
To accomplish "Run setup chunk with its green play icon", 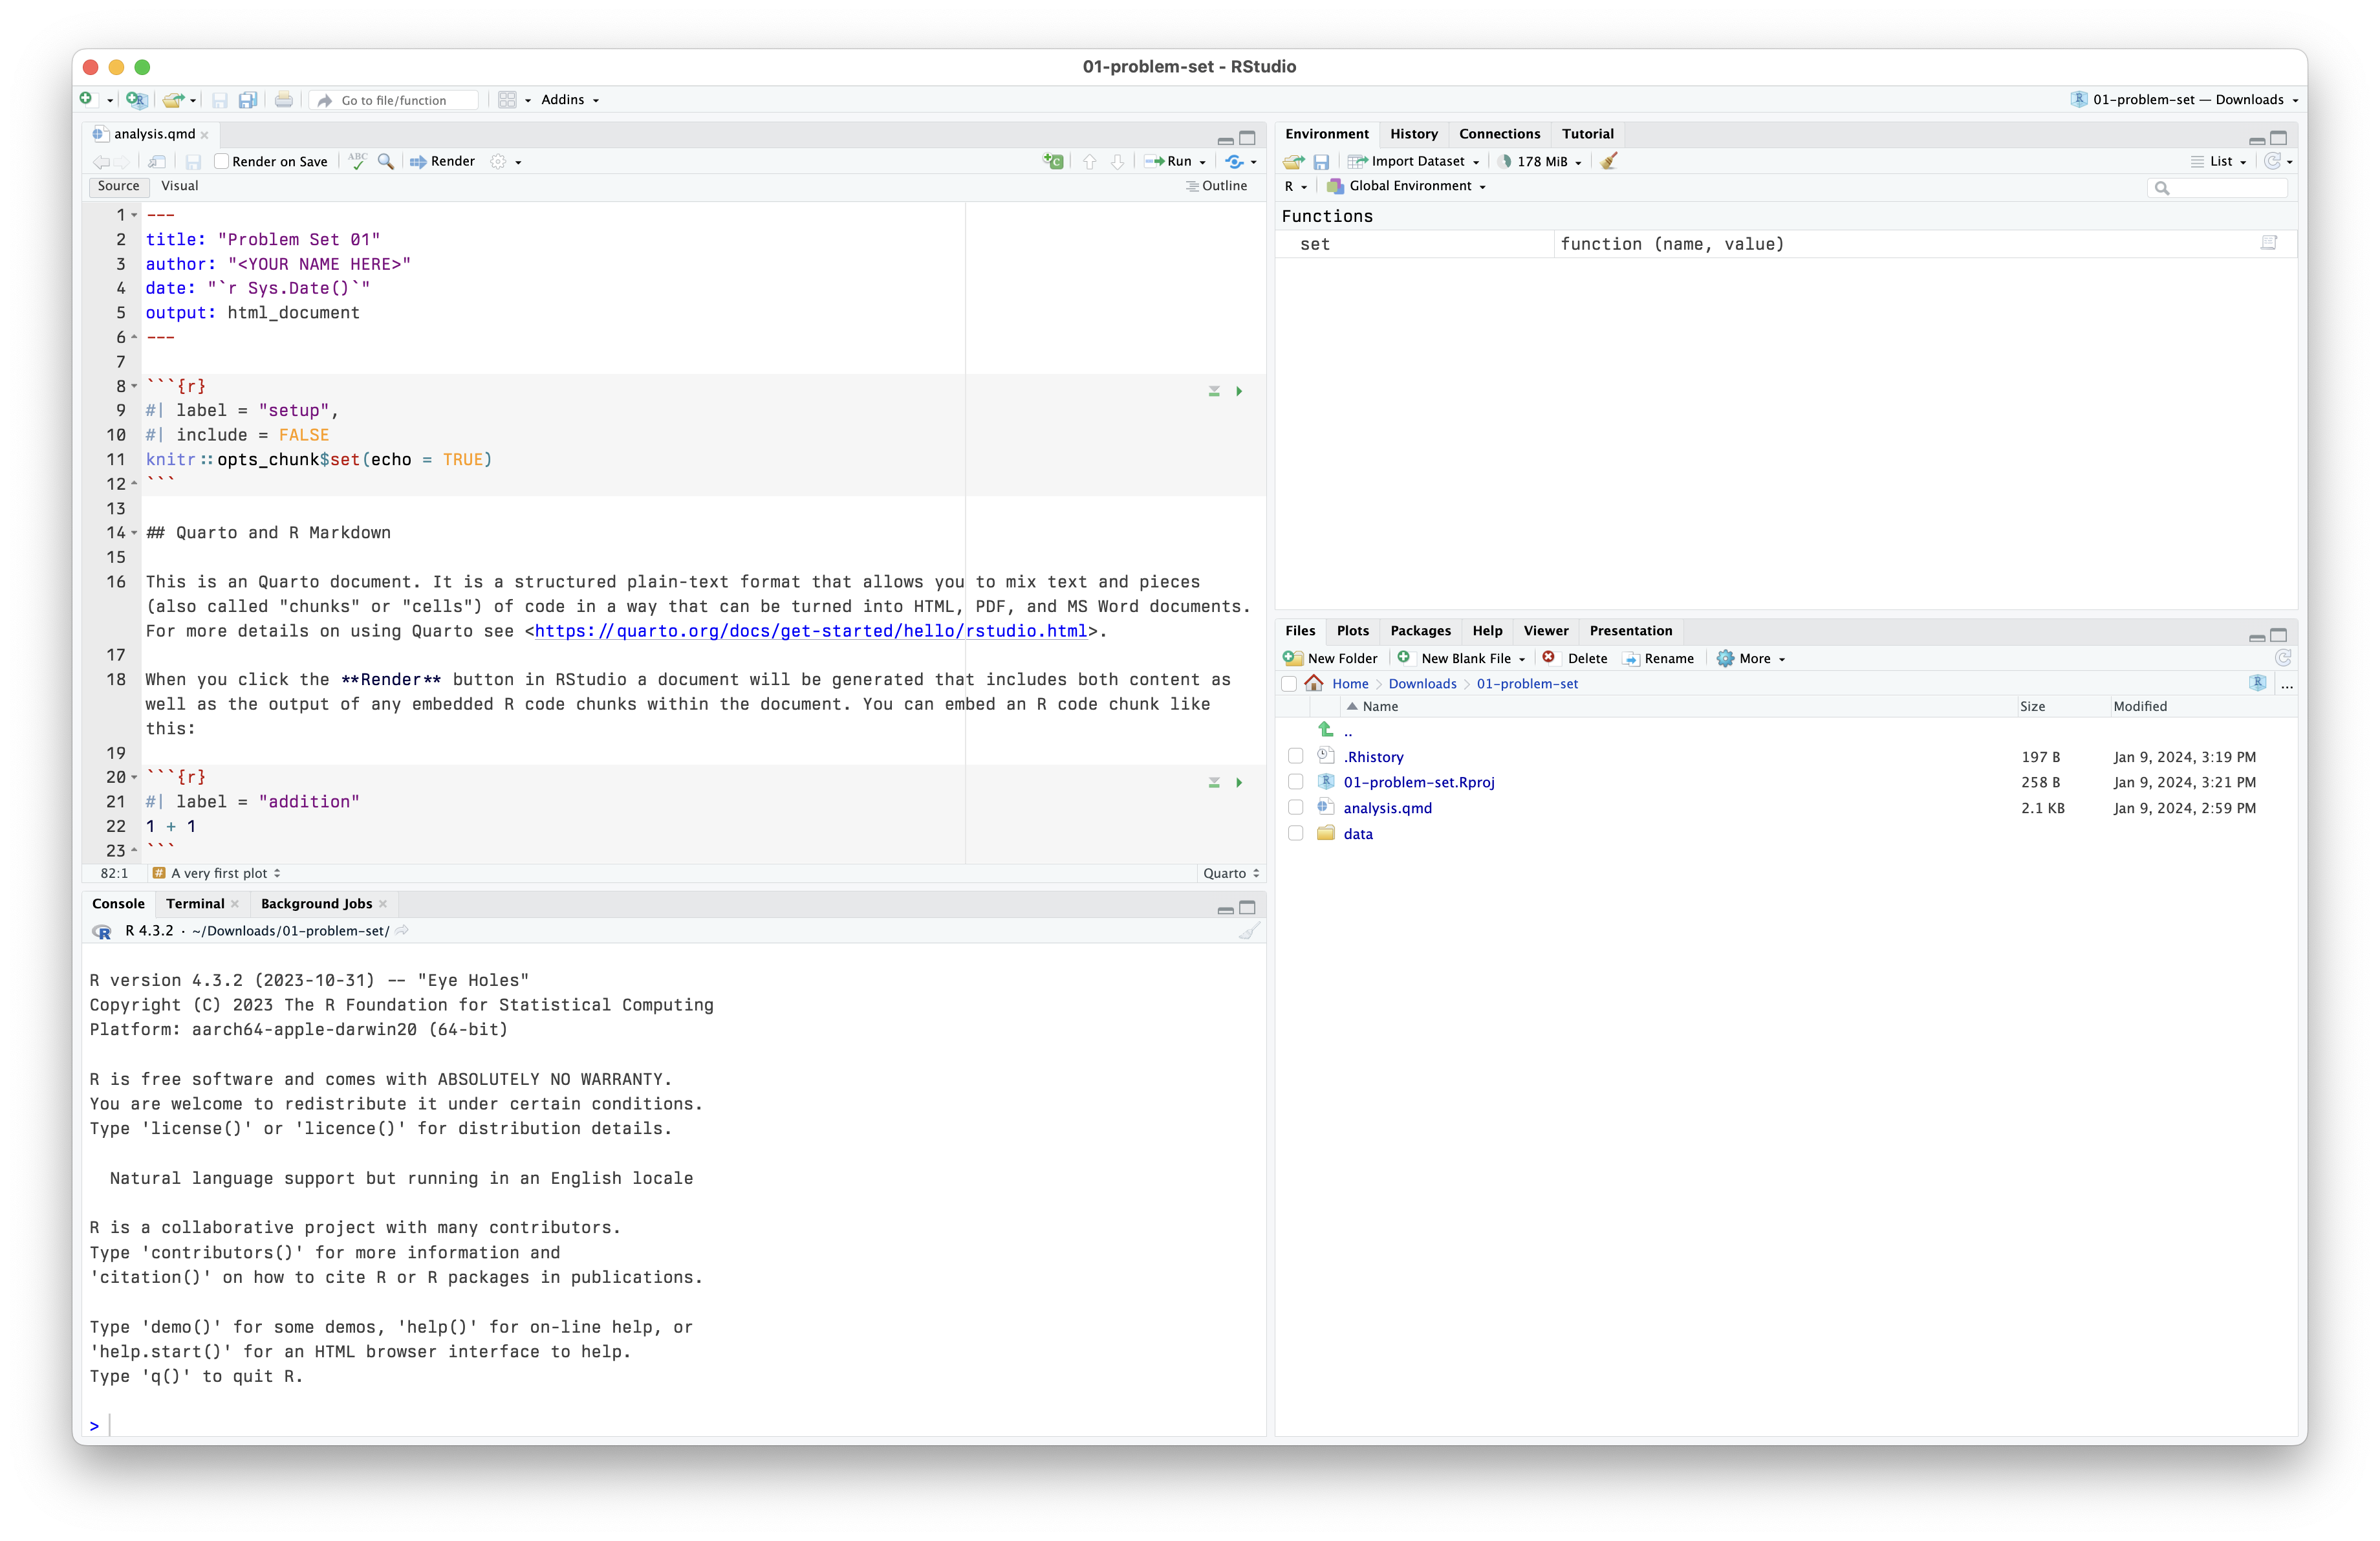I will click(1239, 391).
